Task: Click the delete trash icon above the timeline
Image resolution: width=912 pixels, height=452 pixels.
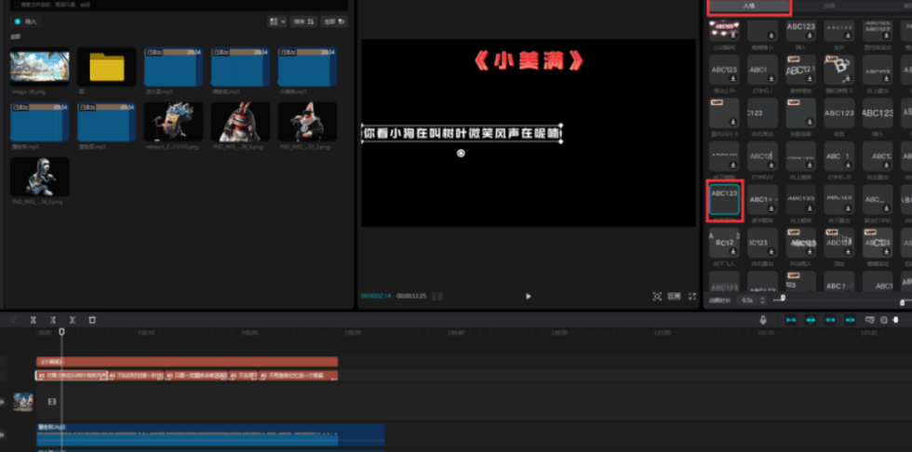Action: pos(92,319)
